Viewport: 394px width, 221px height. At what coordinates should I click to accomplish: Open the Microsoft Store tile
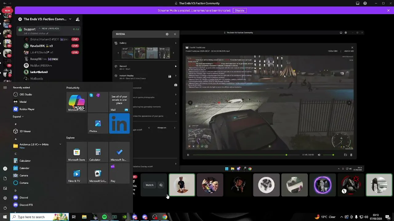click(77, 152)
